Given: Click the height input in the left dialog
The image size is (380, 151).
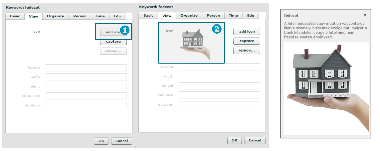Looking at the screenshot, I should tap(86, 86).
